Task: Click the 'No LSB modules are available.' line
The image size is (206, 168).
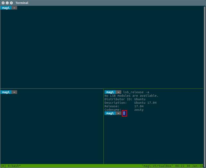Action: [x=131, y=96]
